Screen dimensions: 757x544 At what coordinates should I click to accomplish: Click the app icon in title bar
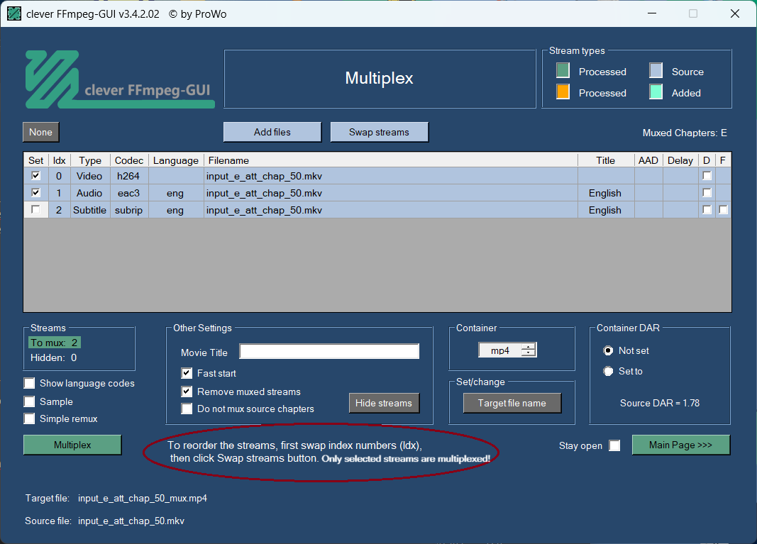tap(14, 14)
